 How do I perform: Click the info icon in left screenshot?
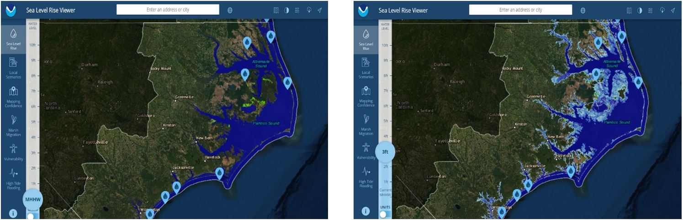13,213
